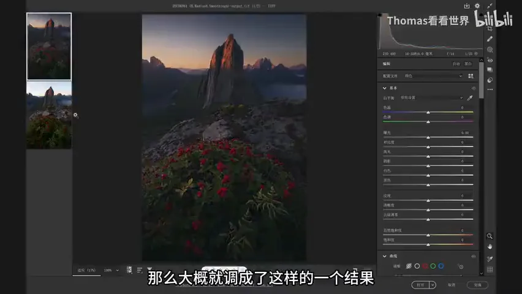Toggle Basic panel visibility eye
This screenshot has height=294, width=522.
[x=474, y=88]
